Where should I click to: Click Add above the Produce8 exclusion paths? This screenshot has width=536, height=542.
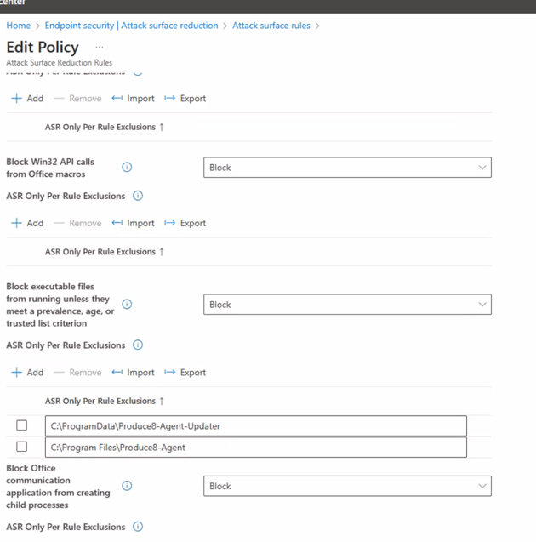click(x=27, y=373)
